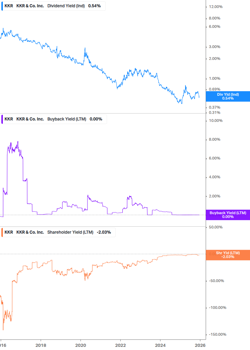This screenshot has height=350, width=250.
Task: Click the -150.00% tick on the shareholder axis
Action: (217, 334)
